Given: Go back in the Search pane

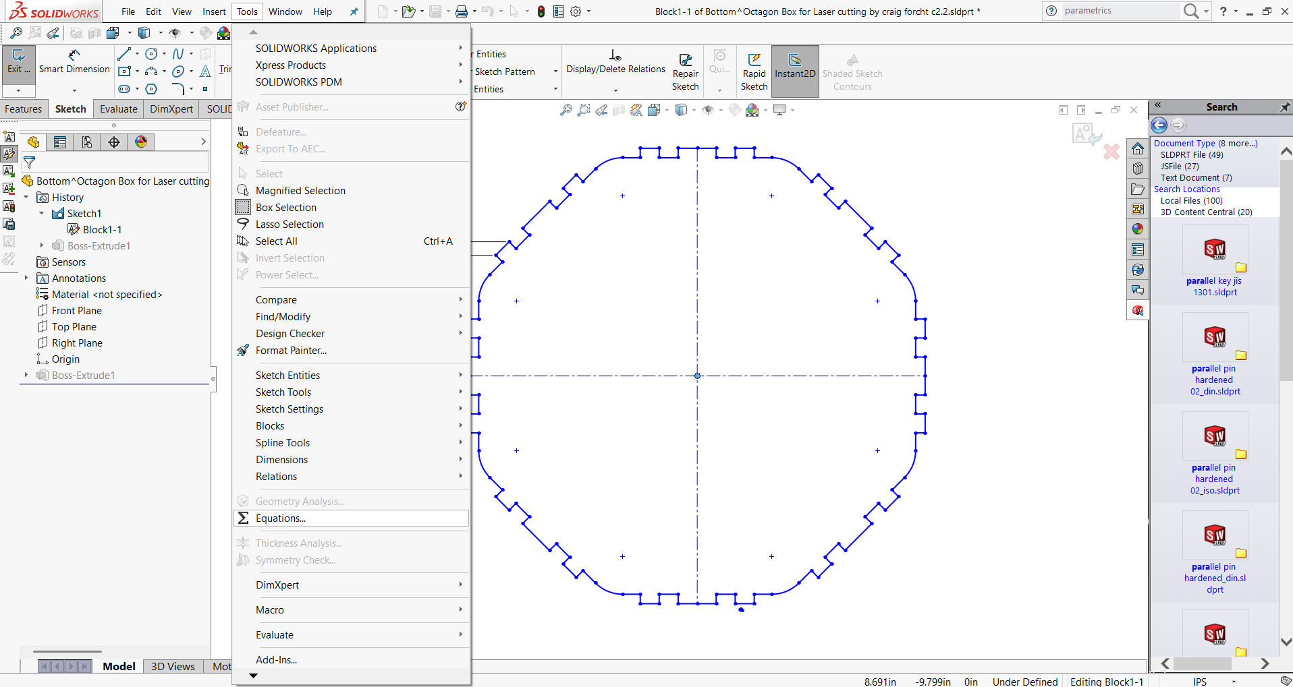Looking at the screenshot, I should [x=1159, y=125].
